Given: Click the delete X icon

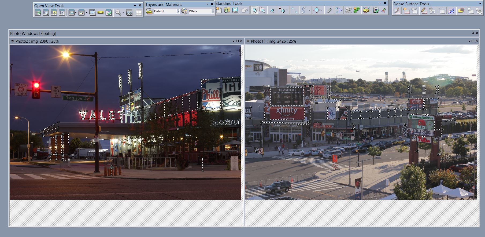Looking at the screenshot, I should pos(272,10).
